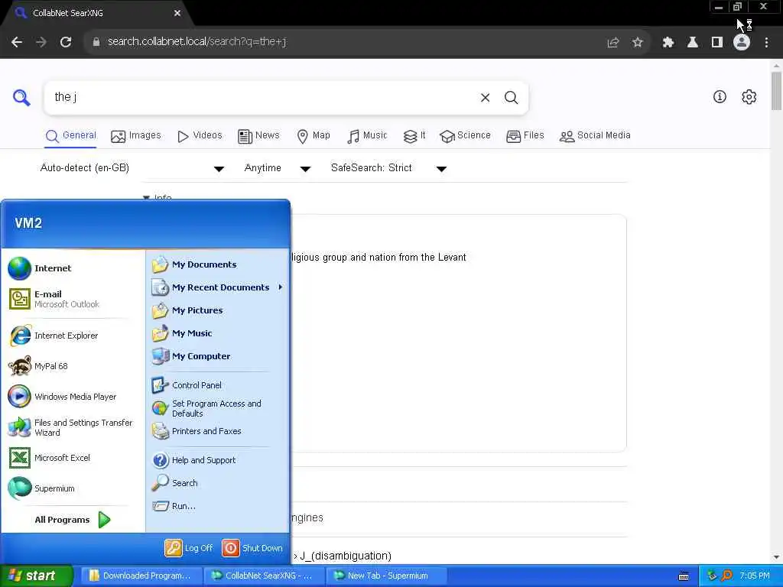The height and width of the screenshot is (587, 783).
Task: Open the SearXNG info about icon
Action: [719, 97]
